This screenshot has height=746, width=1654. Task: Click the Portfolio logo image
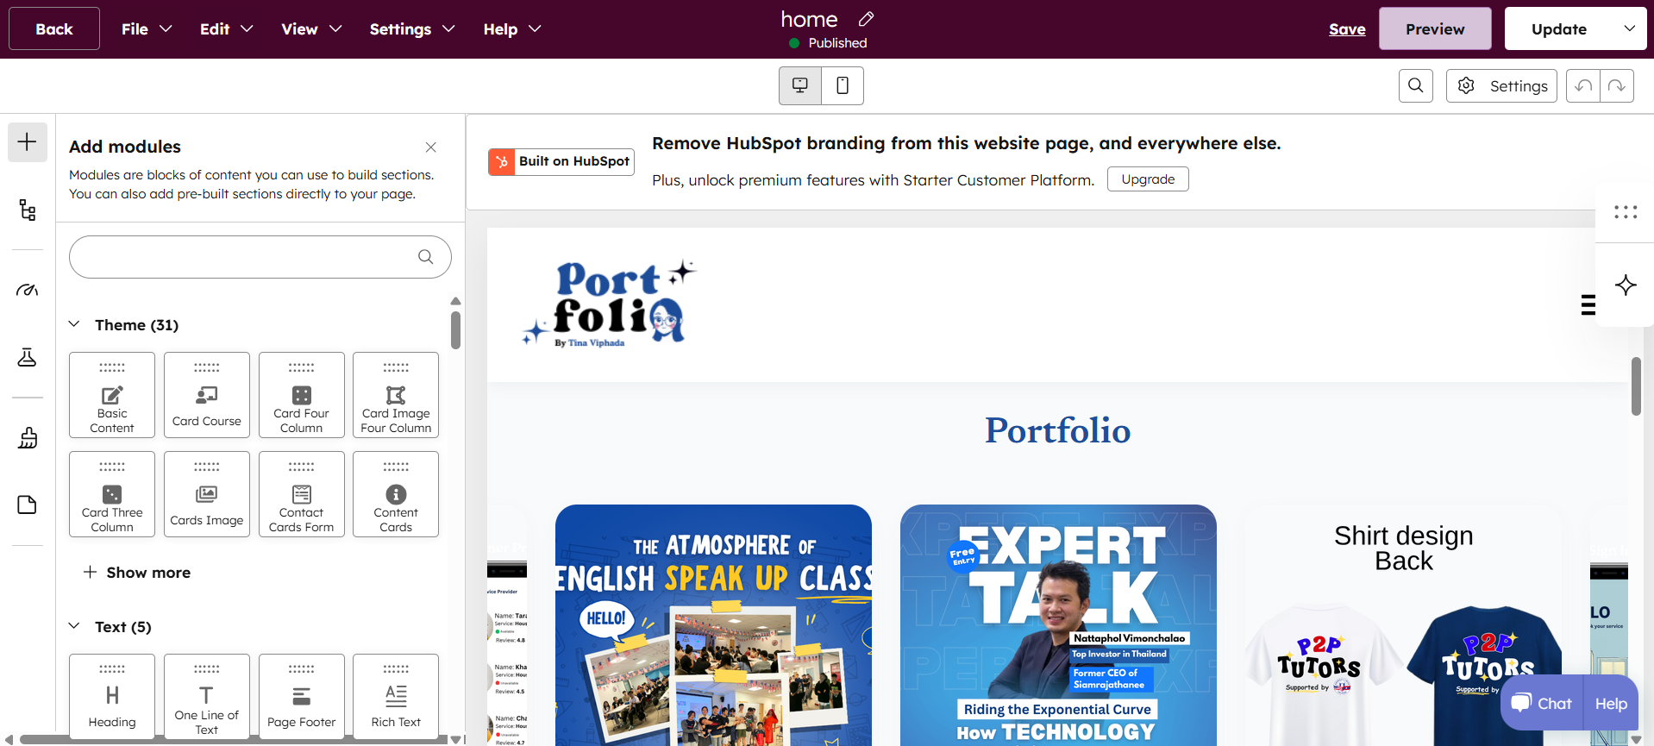click(609, 304)
